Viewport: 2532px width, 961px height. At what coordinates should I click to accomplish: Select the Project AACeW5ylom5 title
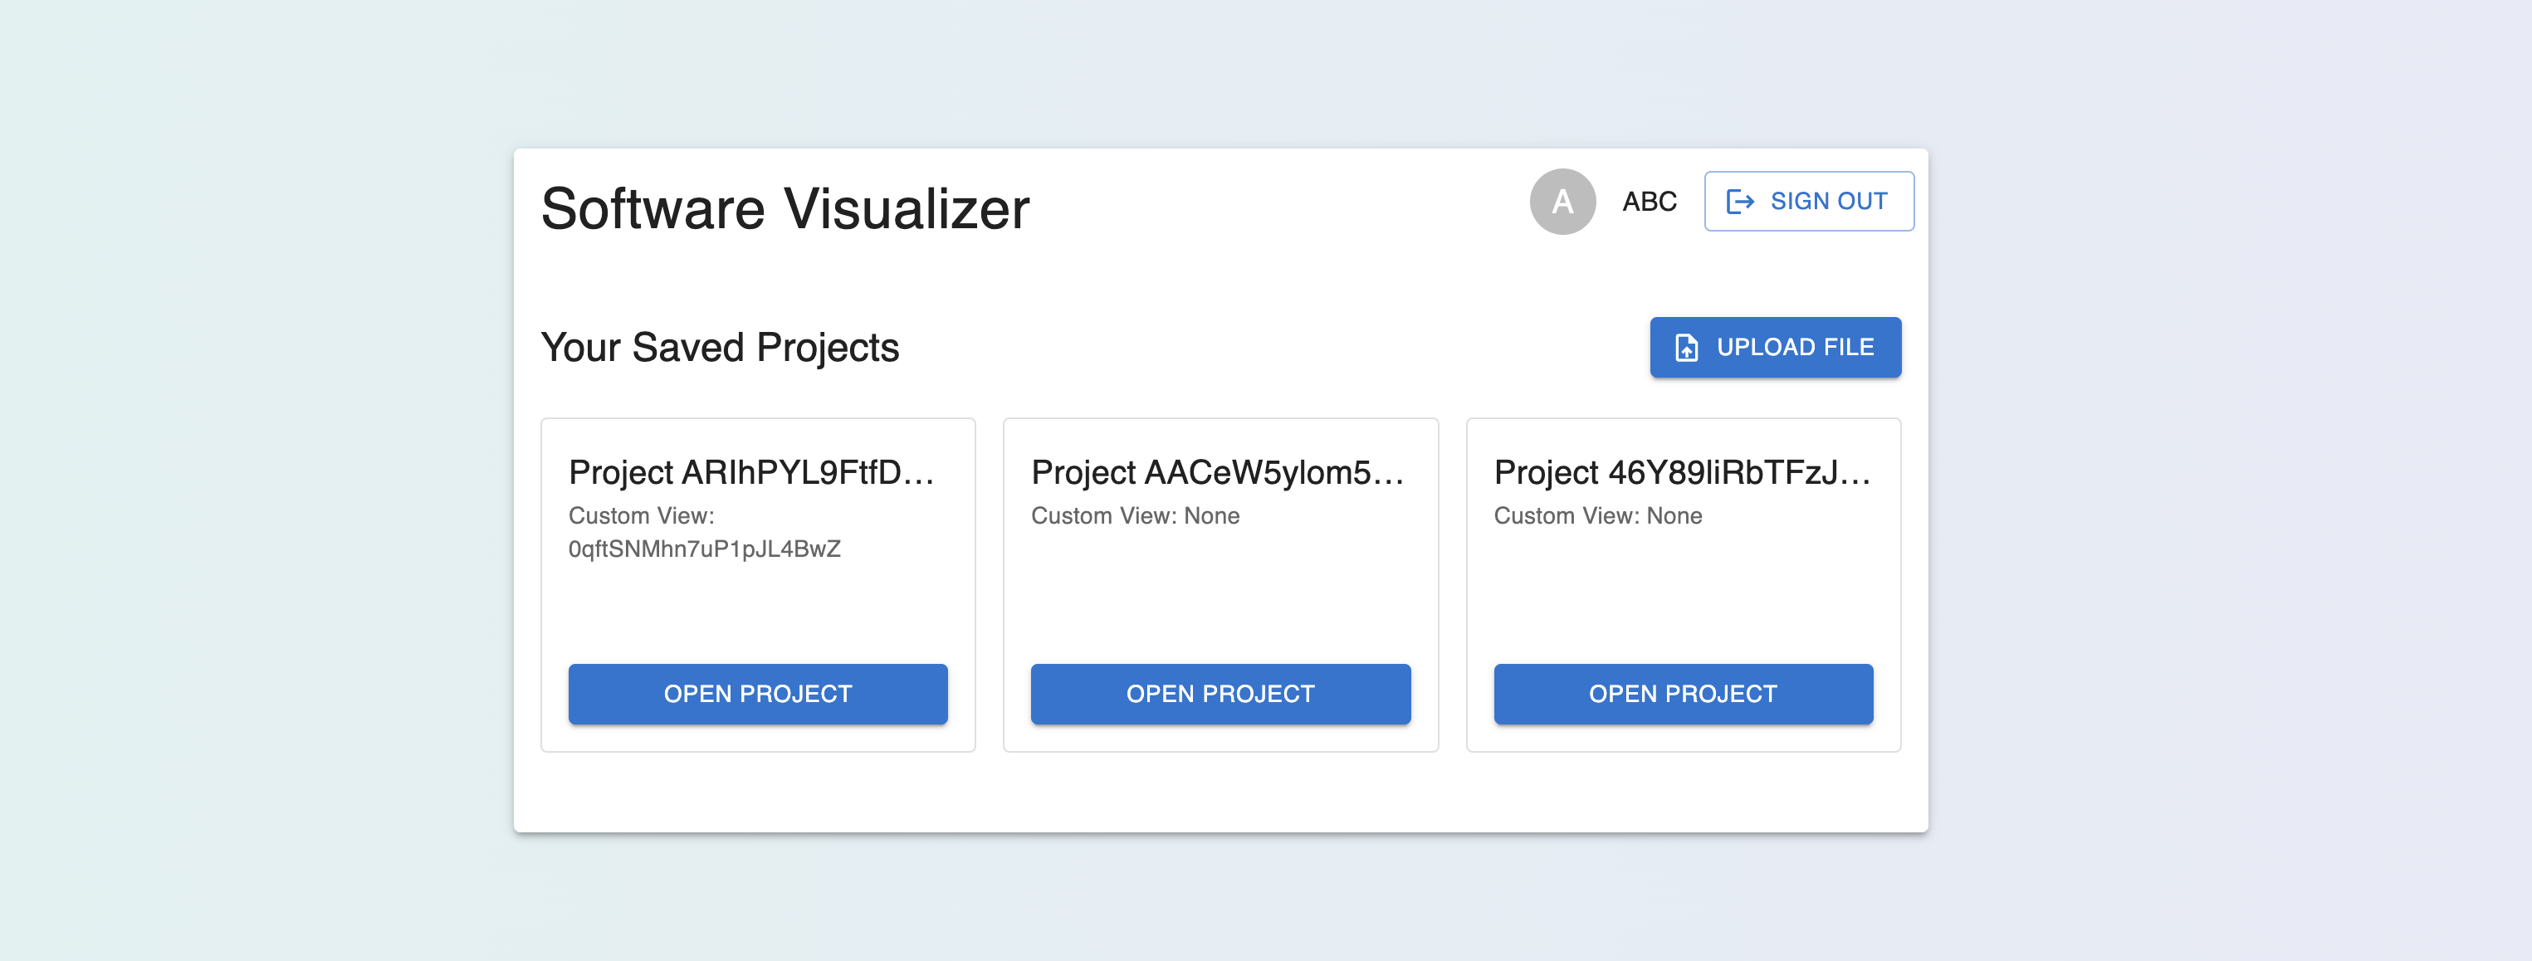point(1217,473)
